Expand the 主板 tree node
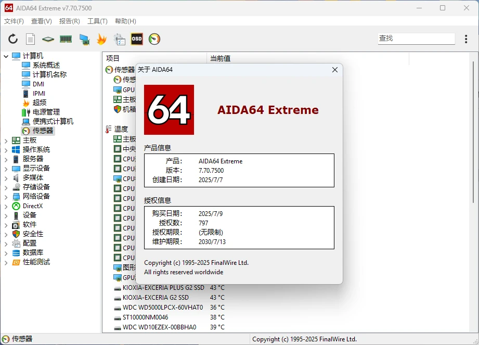This screenshot has width=479, height=345. click(6, 140)
